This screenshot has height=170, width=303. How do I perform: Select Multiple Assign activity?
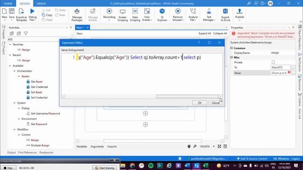pos(40,145)
